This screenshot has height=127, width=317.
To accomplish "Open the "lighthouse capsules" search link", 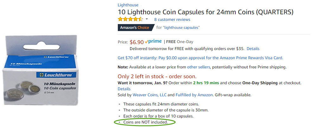I will [x=181, y=28].
